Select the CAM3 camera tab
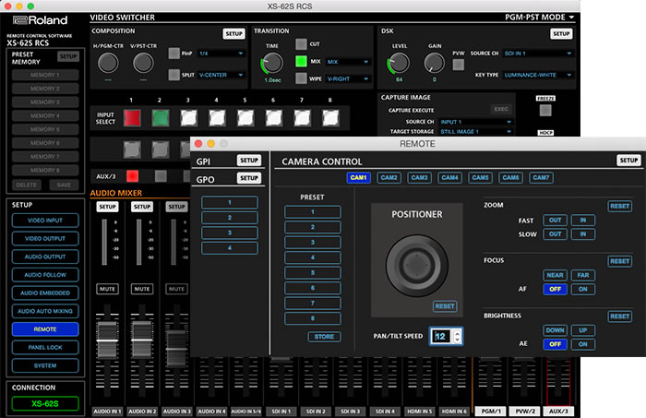The width and height of the screenshot is (646, 418). pos(419,177)
